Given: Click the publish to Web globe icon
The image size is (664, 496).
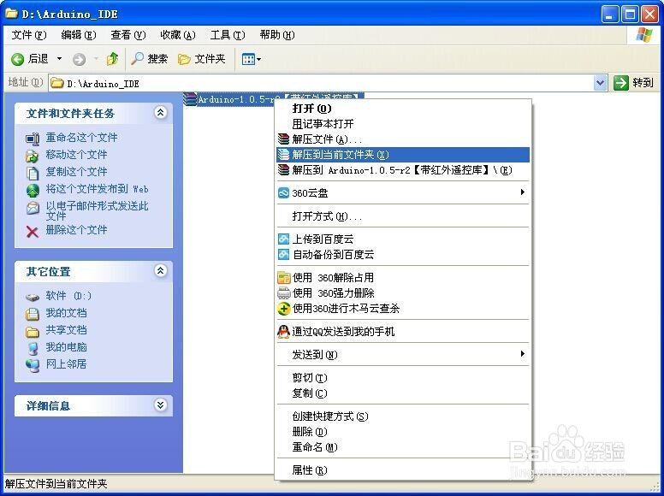Looking at the screenshot, I should pos(33,190).
